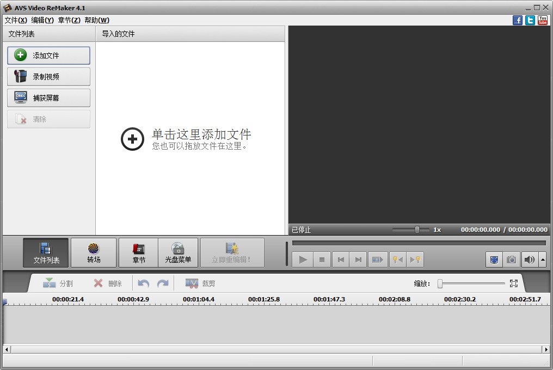This screenshot has width=553, height=370.
Task: Click the 添加文件 button
Action: point(48,55)
